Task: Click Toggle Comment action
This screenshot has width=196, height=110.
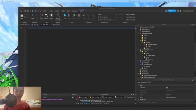Action: (x=130, y=14)
